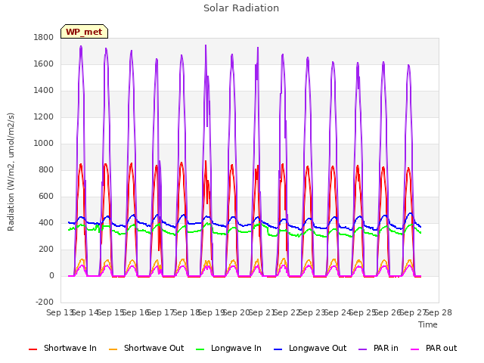Toggle the Shortwave Out legend entry
The width and height of the screenshot is (484, 363).
146,349
